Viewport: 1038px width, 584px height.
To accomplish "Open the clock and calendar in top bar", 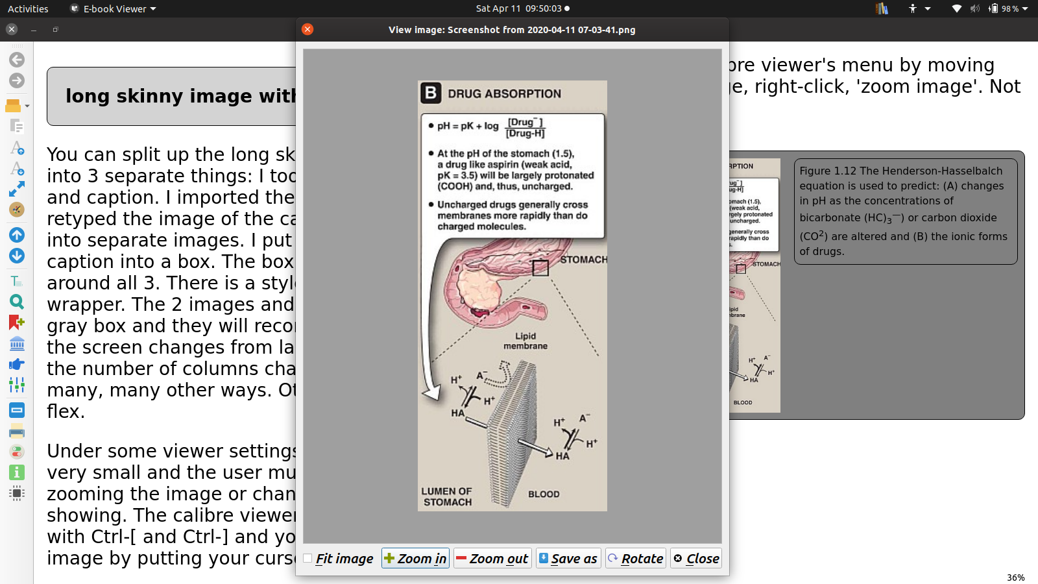I will coord(522,8).
